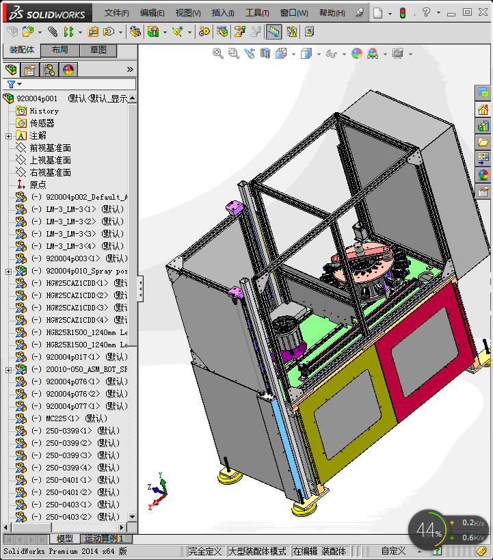
Task: Open the Insert Components dropdown arrow
Action: point(40,33)
